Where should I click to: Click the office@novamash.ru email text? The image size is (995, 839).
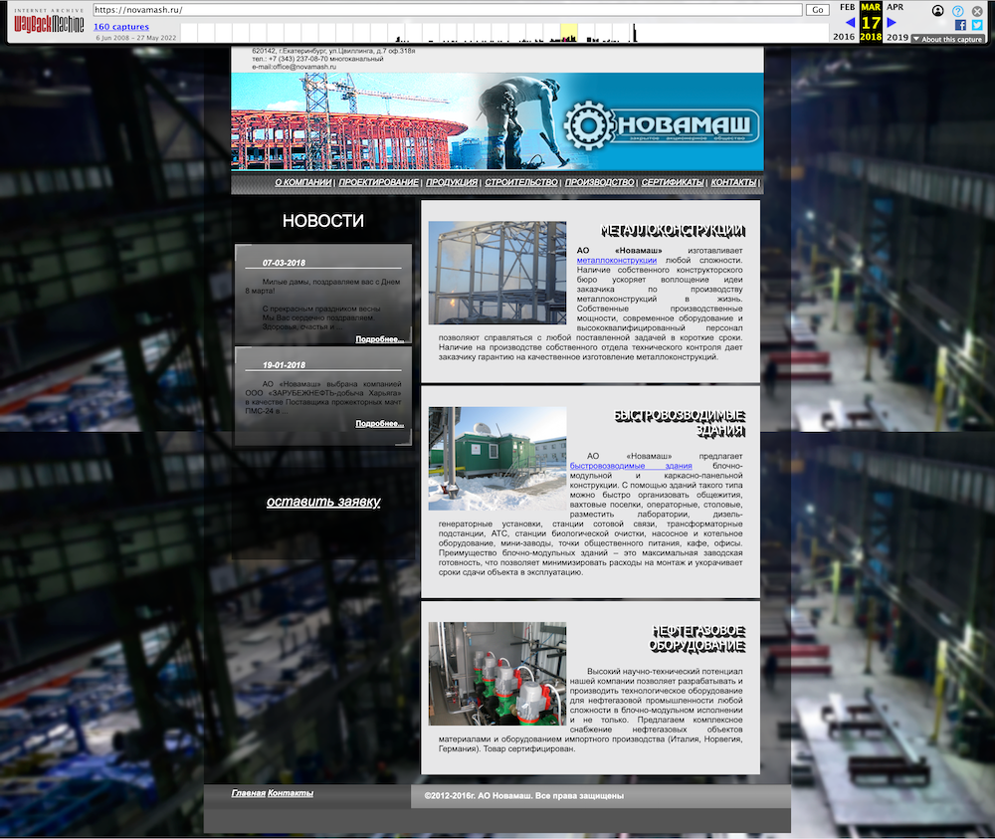click(x=303, y=67)
